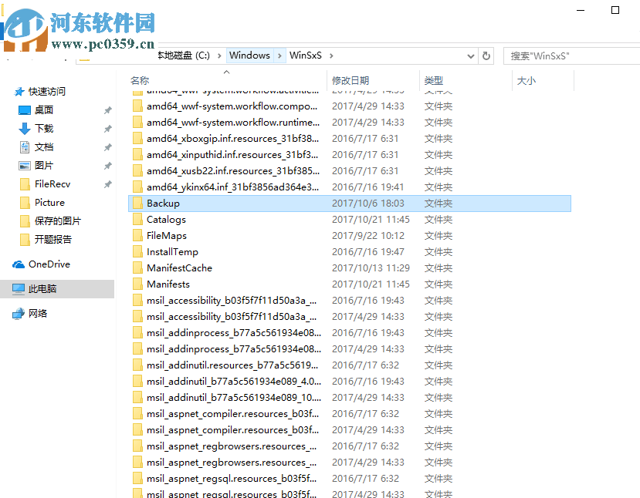Unpin Pictures (图片) from Quick Access
The image size is (640, 498).
pyautogui.click(x=107, y=165)
